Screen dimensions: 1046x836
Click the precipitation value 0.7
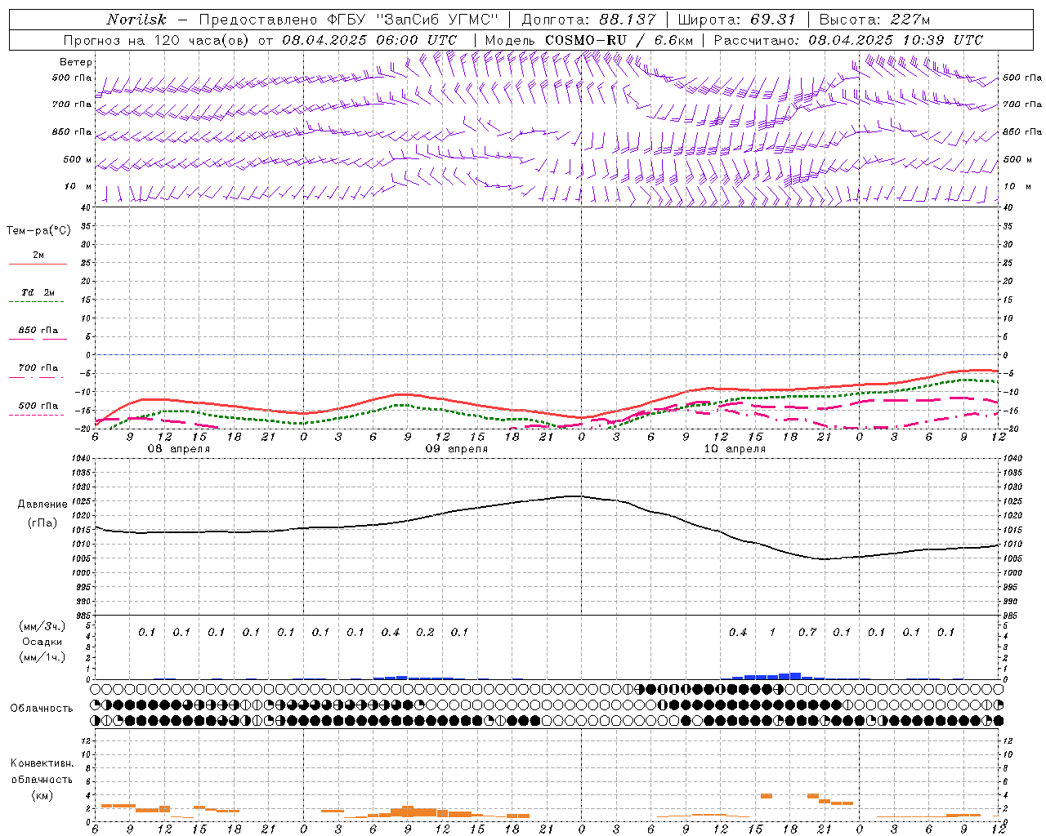click(807, 632)
